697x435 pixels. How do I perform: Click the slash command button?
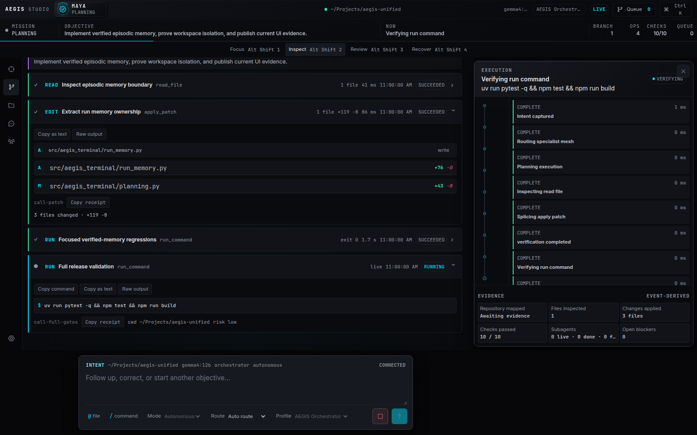pos(124,416)
